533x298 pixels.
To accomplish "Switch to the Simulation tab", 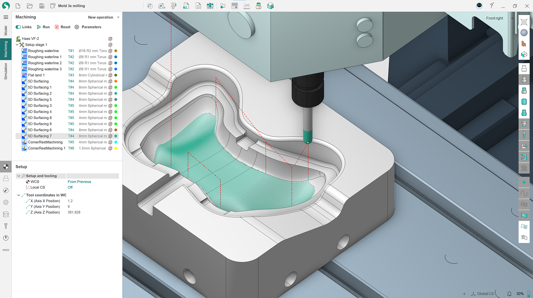I will (x=5, y=71).
